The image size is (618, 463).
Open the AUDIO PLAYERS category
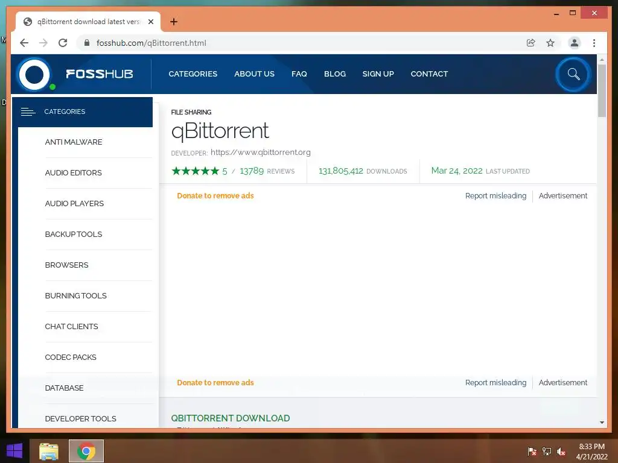pyautogui.click(x=74, y=204)
